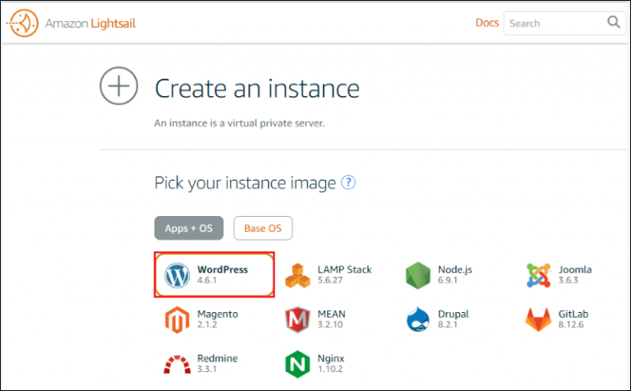Image resolution: width=631 pixels, height=391 pixels.
Task: Select the LAMP Stack icon
Action: [x=297, y=276]
